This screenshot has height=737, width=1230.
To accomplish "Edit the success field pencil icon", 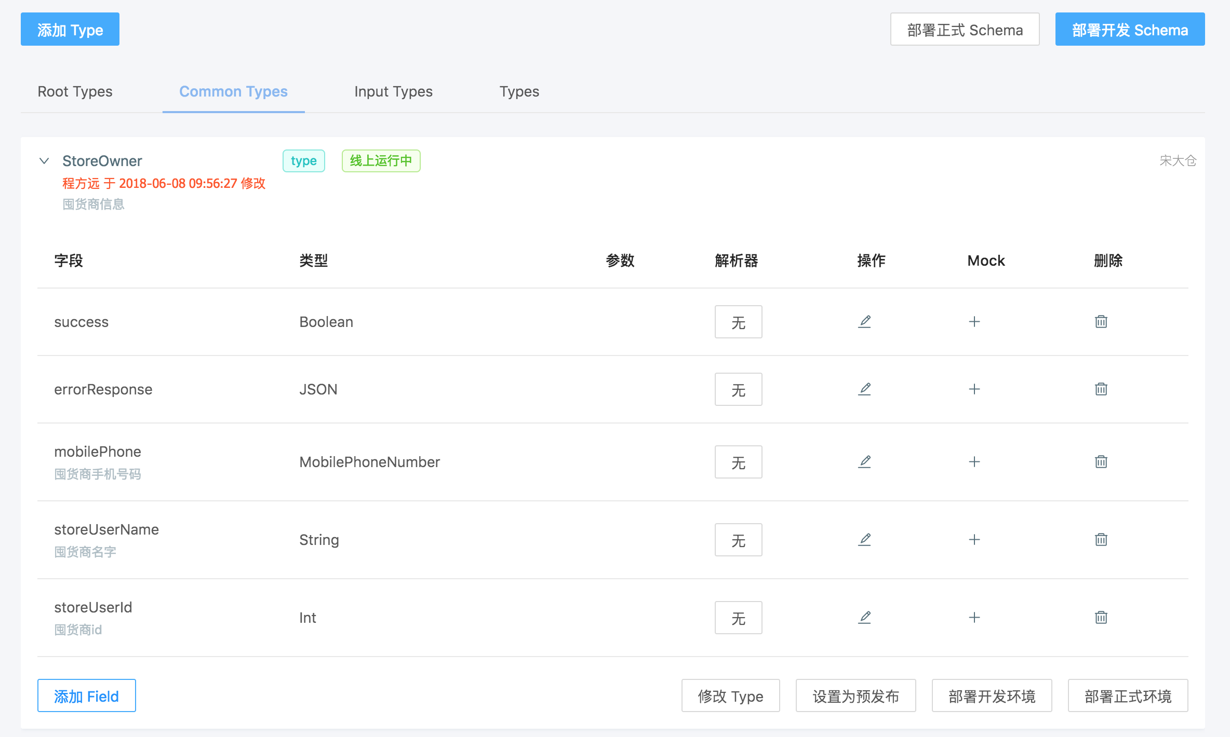I will click(864, 322).
